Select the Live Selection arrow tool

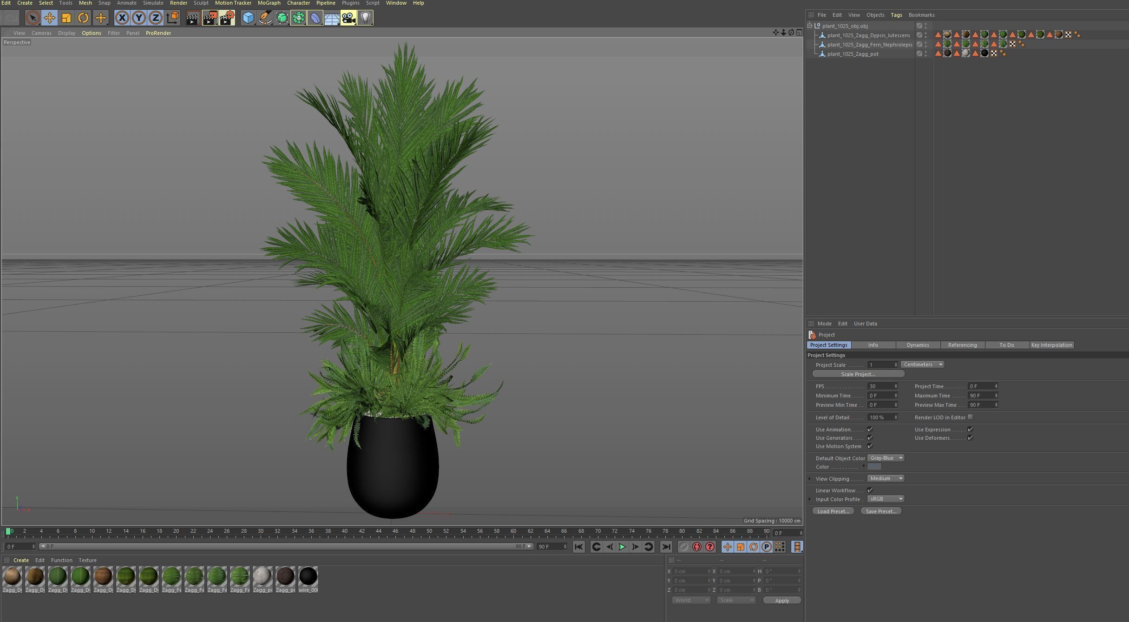[33, 18]
